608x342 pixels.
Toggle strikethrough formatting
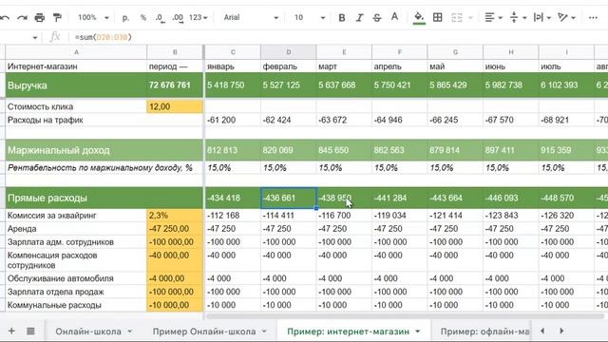point(377,17)
